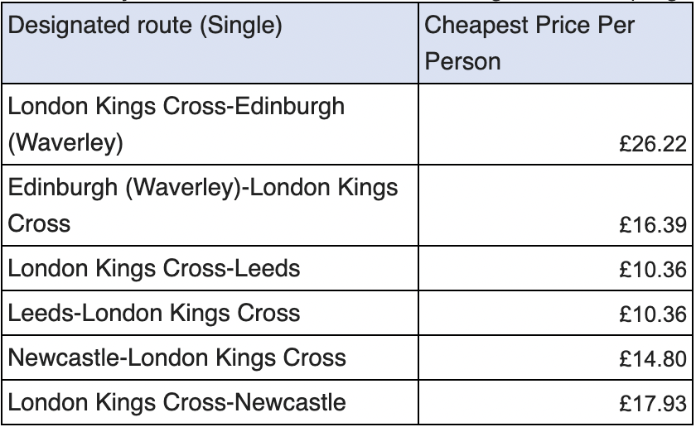The image size is (696, 427).
Task: Click the 'Designated route (Single)' header cell
Action: point(210,43)
